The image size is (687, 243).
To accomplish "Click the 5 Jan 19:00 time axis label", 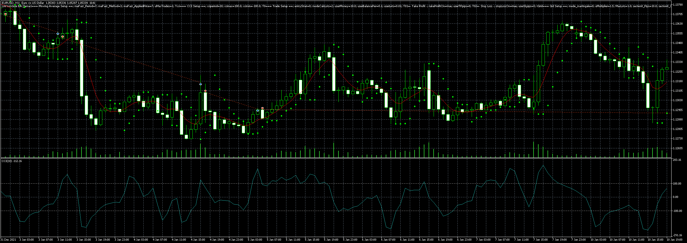I will tap(331, 239).
